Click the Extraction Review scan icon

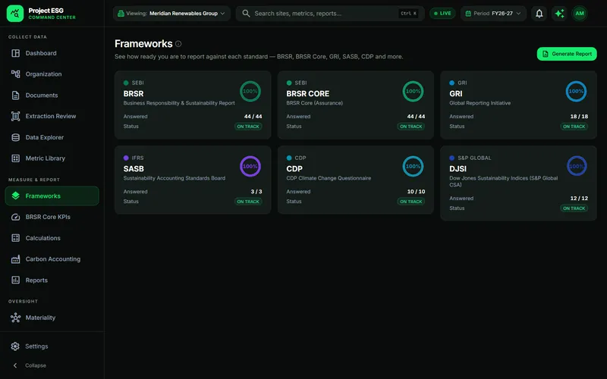pos(15,116)
